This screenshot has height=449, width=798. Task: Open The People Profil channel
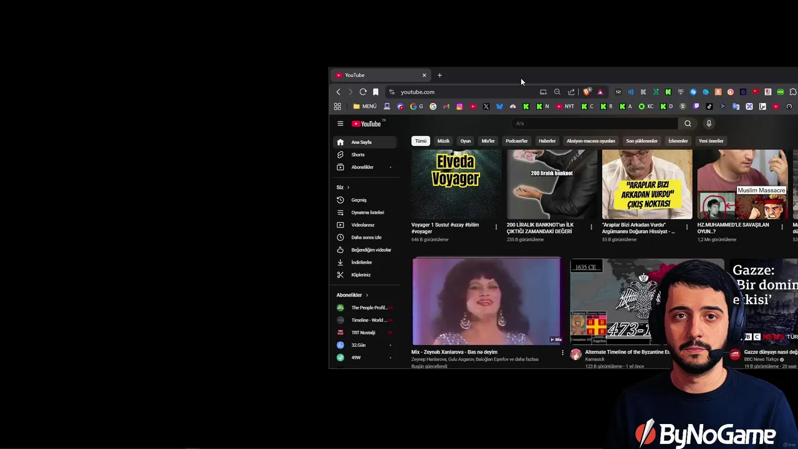(365, 307)
